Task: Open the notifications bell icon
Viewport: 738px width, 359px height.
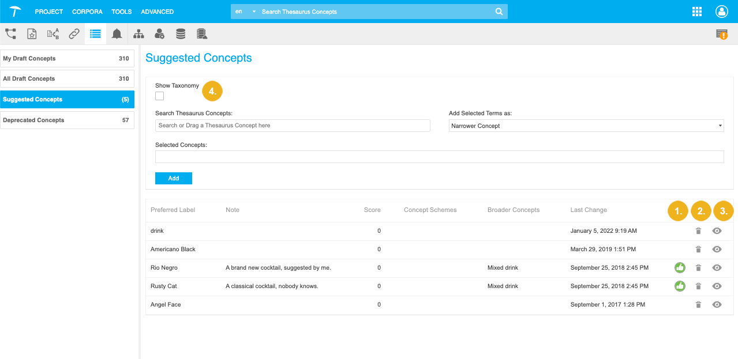Action: (117, 34)
